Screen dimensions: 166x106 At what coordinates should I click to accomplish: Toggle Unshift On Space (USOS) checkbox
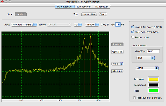coord(133,27)
